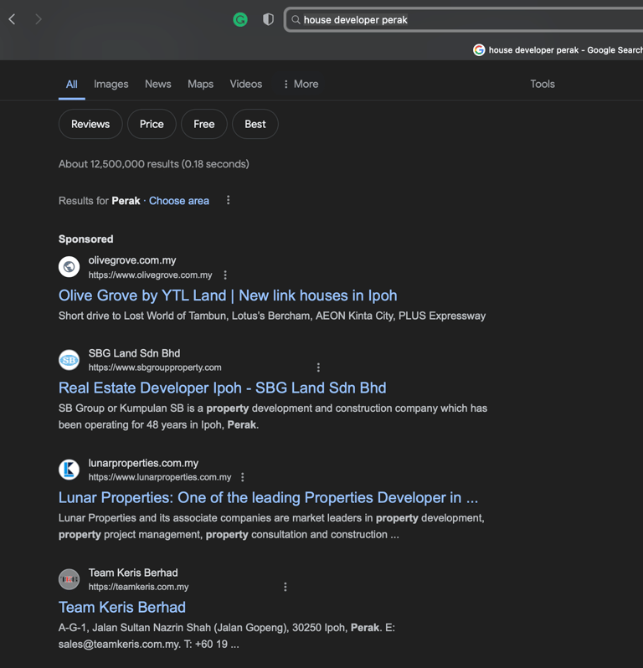Open the Olive Grove by YTL Land link
The height and width of the screenshot is (668, 643).
click(x=228, y=295)
